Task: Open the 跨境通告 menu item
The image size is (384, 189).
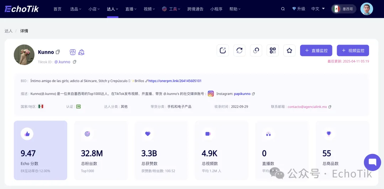Action: (196, 9)
